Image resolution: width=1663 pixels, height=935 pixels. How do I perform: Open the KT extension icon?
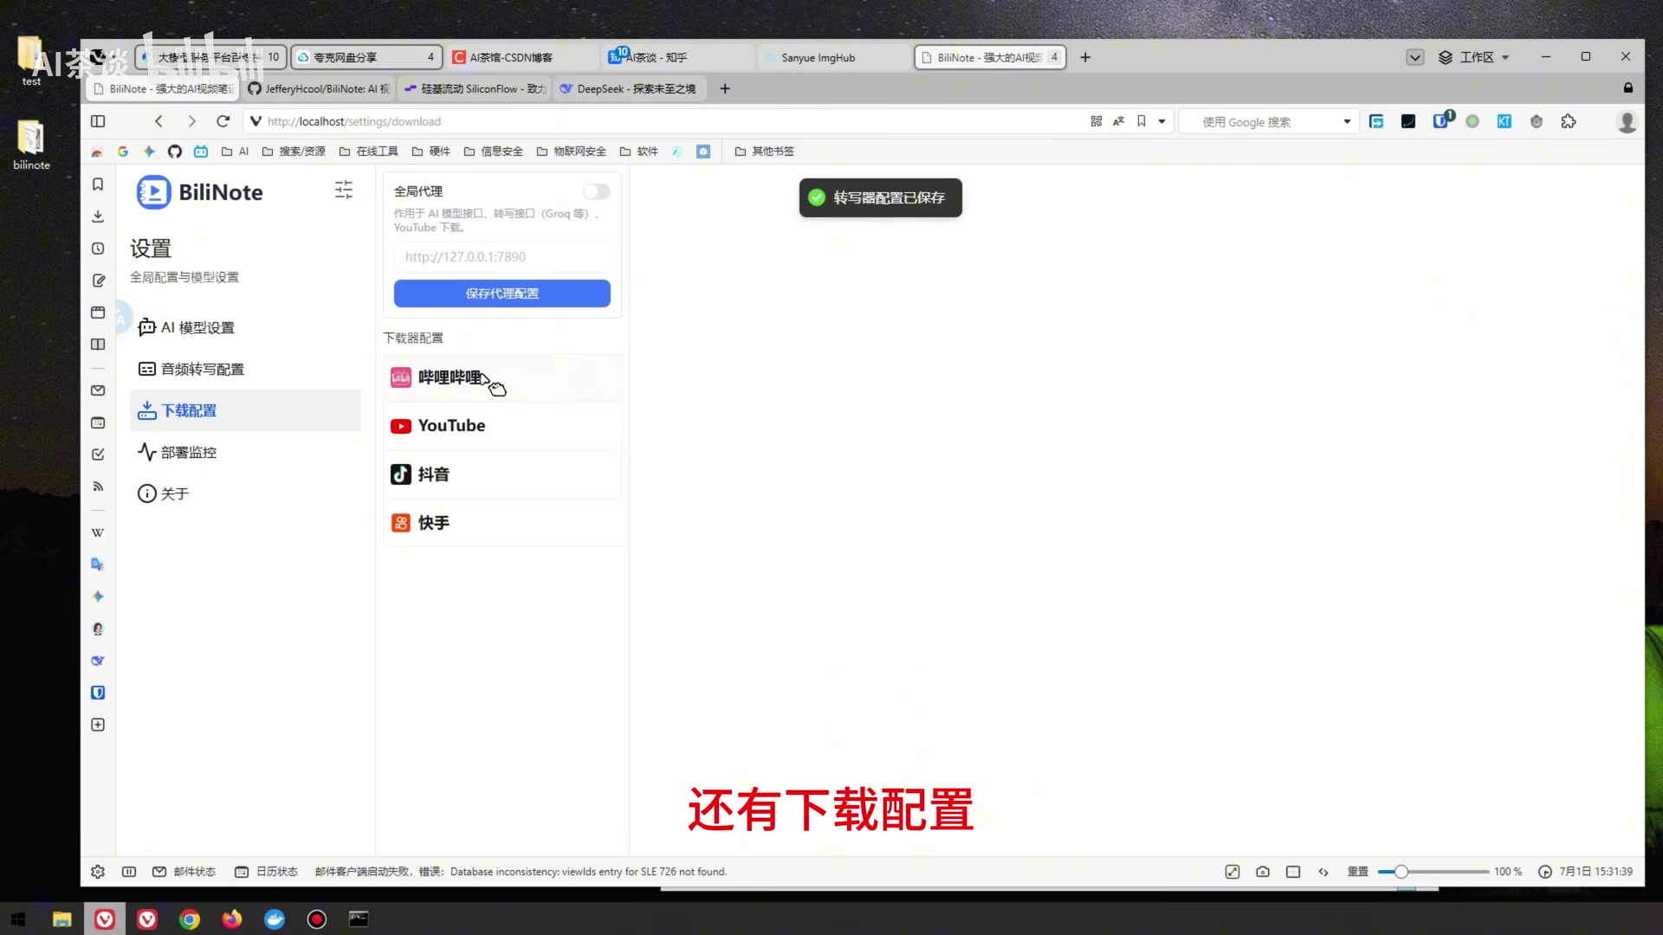(x=1504, y=121)
